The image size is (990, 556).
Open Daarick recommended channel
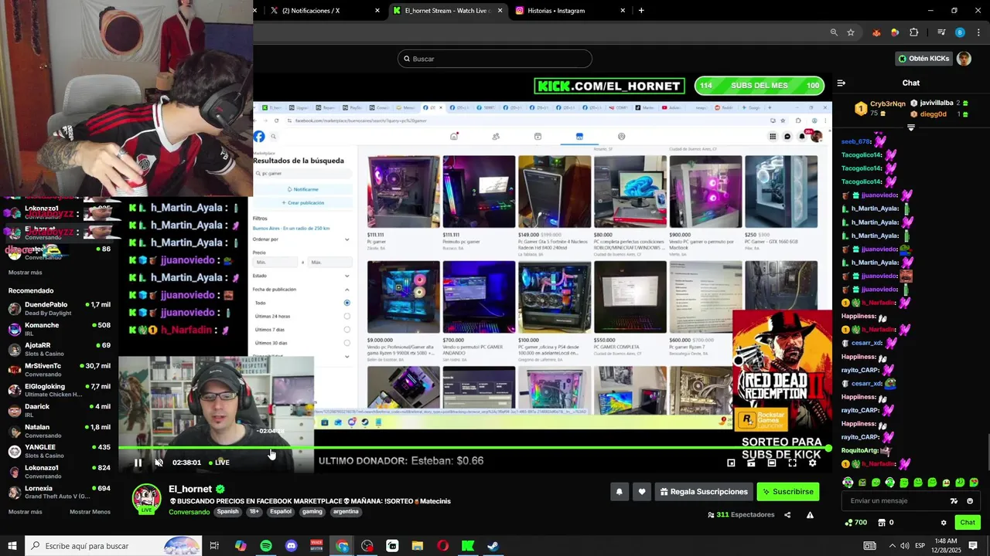(x=59, y=410)
